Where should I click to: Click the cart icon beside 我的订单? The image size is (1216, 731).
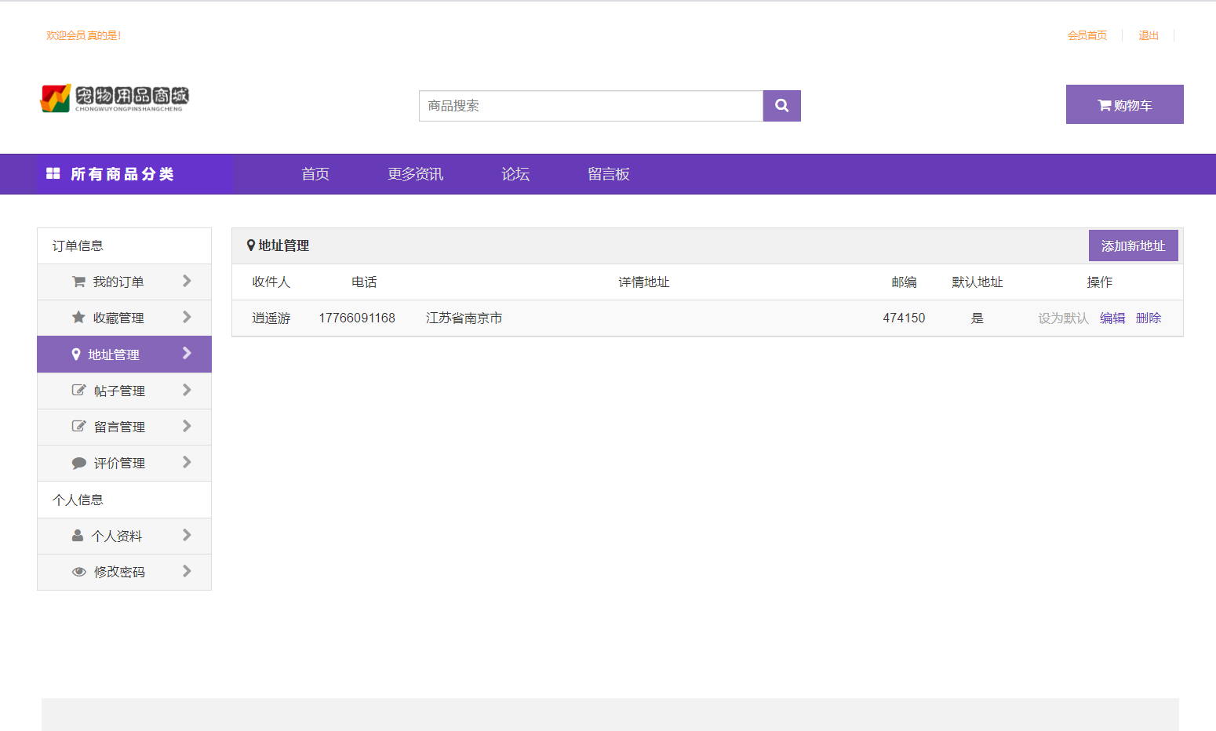tap(78, 282)
